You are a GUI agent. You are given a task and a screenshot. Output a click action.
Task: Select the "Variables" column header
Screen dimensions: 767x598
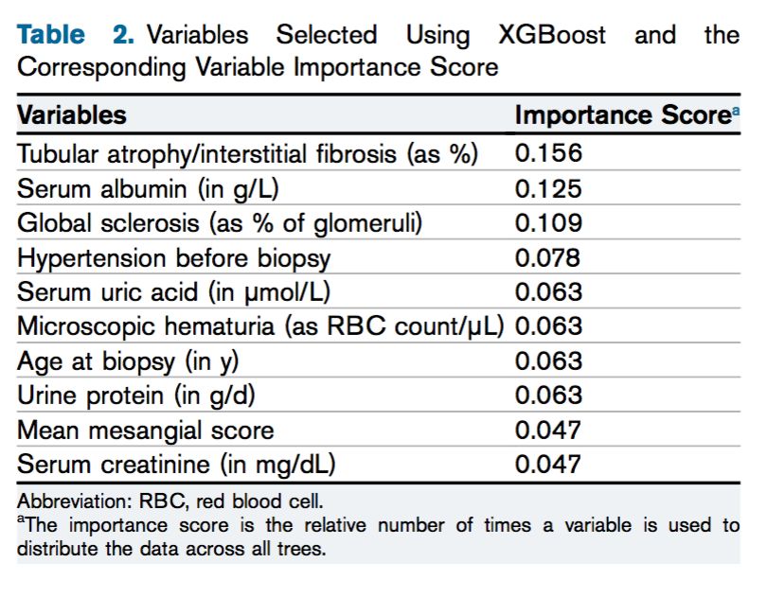point(72,116)
